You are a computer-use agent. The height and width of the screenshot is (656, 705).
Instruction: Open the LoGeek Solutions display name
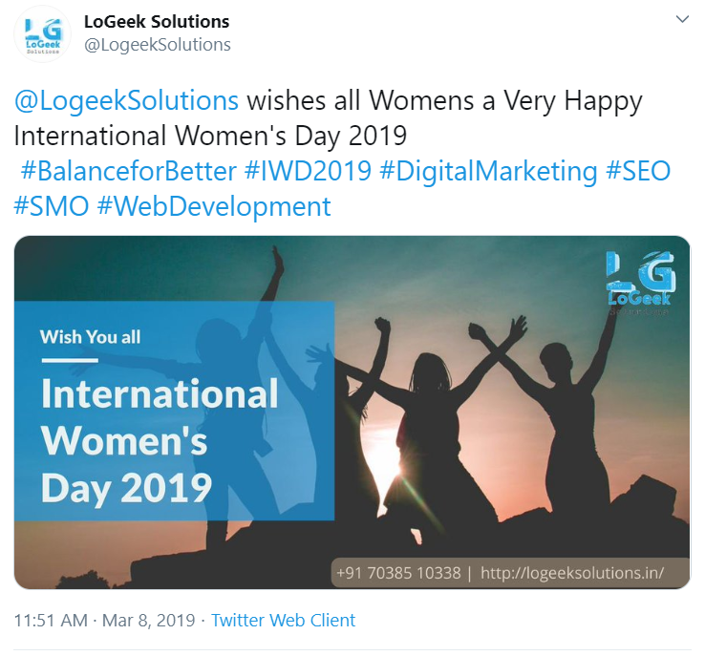click(157, 22)
